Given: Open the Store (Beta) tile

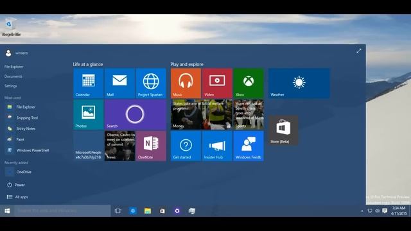Looking at the screenshot, I should (x=283, y=130).
